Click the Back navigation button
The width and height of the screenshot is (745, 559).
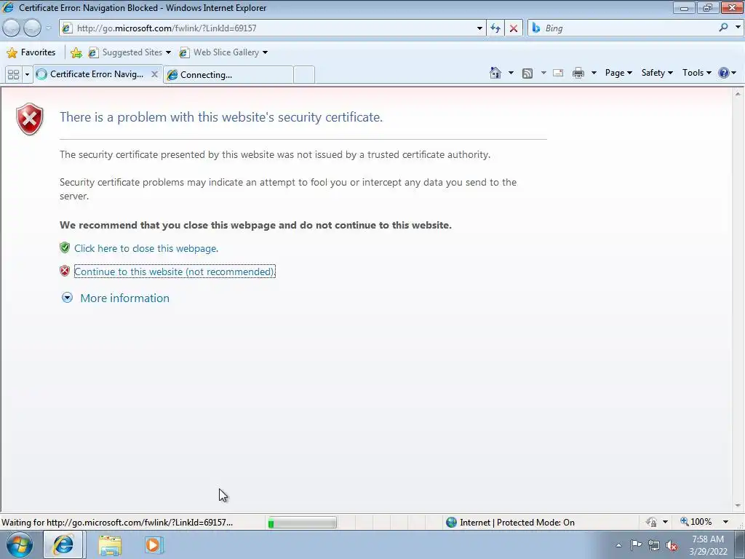click(x=12, y=28)
